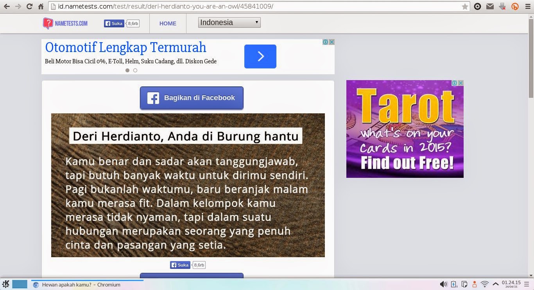Open the taskbar clock showing 01.24.15

pos(511,284)
